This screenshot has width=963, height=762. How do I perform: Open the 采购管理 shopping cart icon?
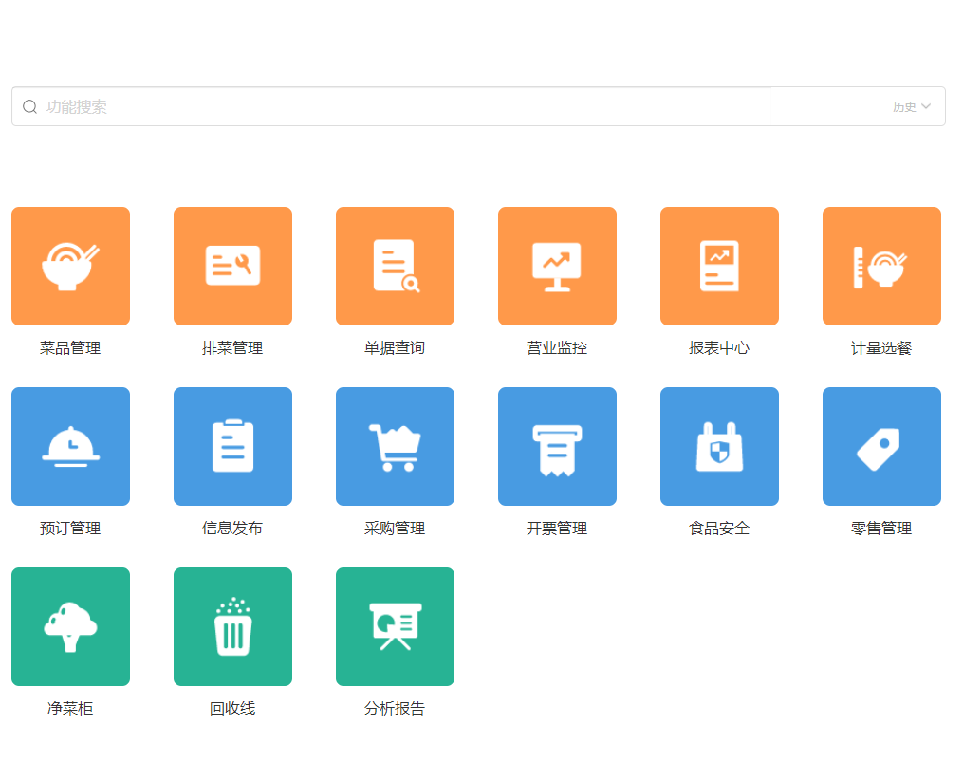click(x=395, y=446)
